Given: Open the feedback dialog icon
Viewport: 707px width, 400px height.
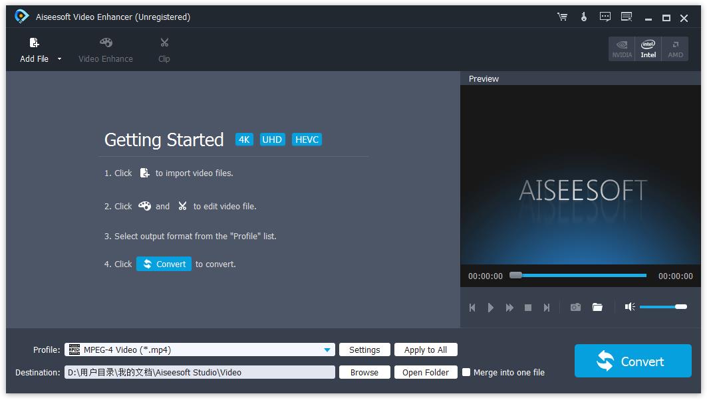Looking at the screenshot, I should pyautogui.click(x=605, y=17).
